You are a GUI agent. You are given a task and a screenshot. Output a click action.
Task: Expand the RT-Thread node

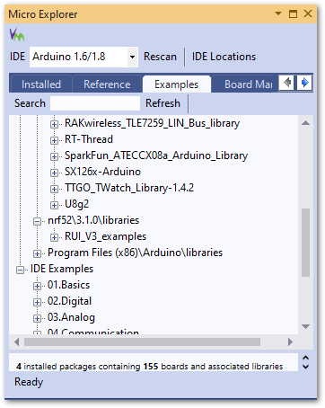click(54, 140)
